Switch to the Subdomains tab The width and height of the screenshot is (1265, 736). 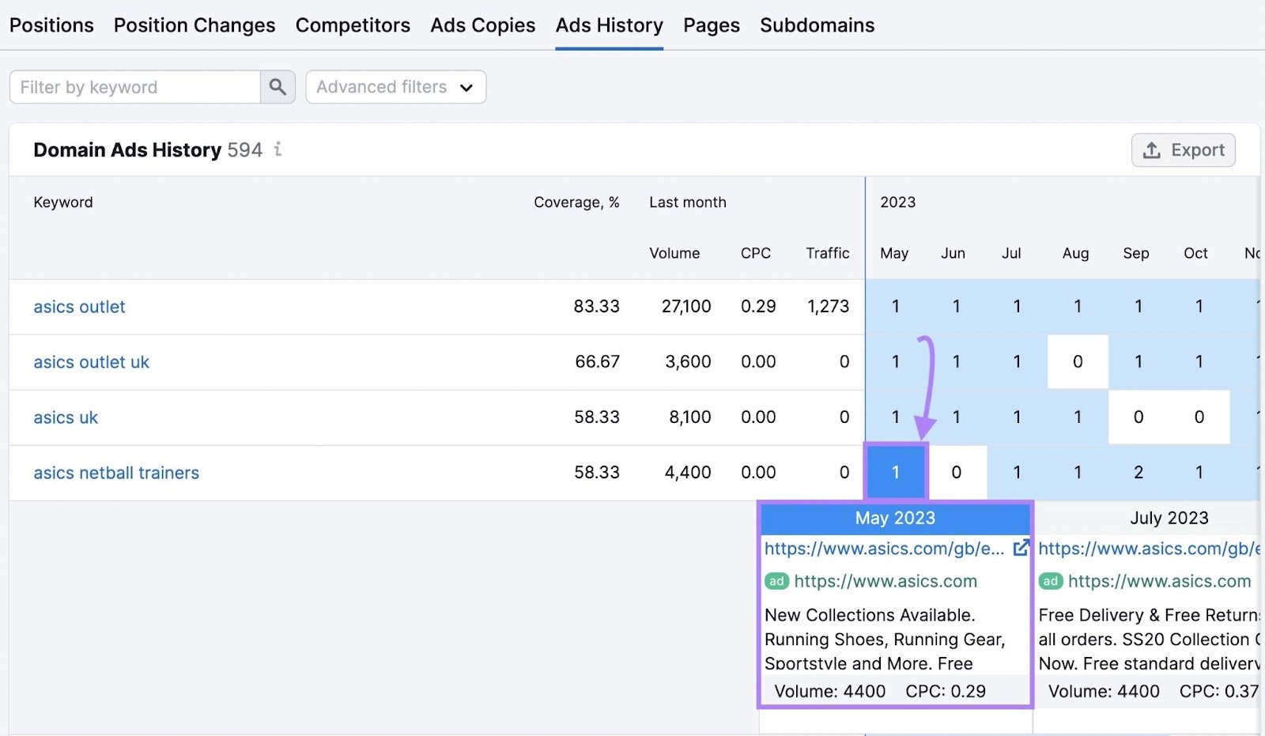point(816,25)
